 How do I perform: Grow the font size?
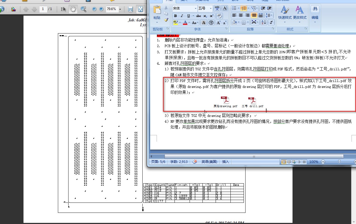(x=218, y=23)
